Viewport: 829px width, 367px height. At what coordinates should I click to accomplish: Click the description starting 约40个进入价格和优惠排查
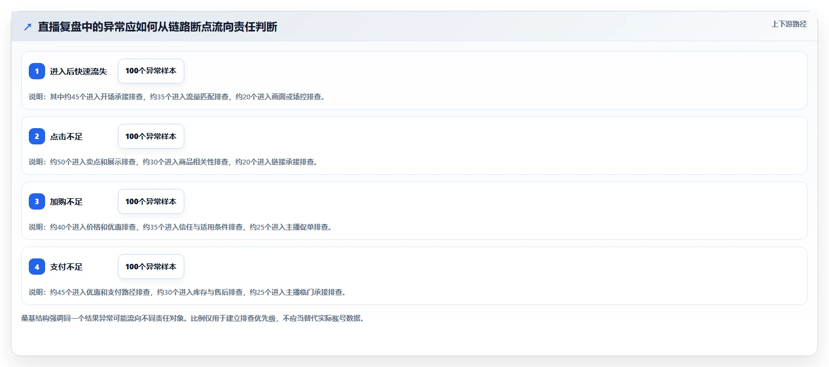(180, 227)
